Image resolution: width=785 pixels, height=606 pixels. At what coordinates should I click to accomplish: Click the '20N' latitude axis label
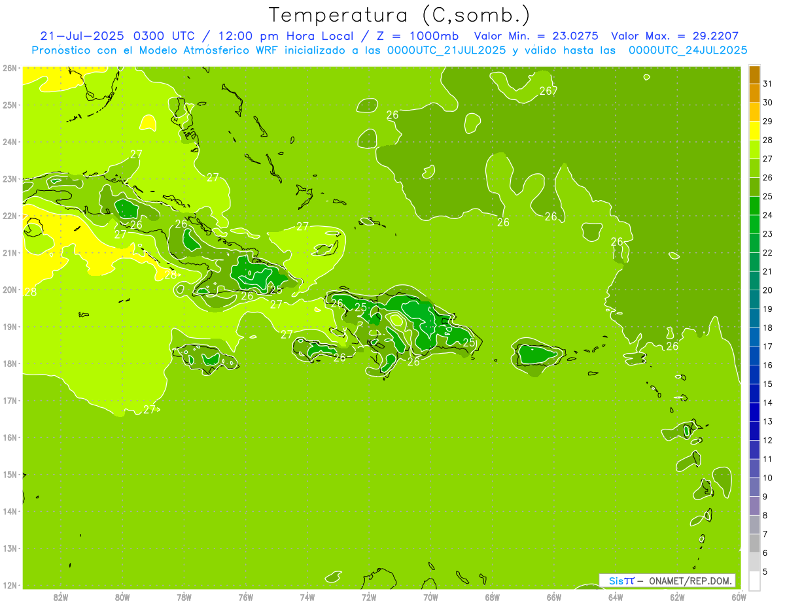[x=9, y=290]
